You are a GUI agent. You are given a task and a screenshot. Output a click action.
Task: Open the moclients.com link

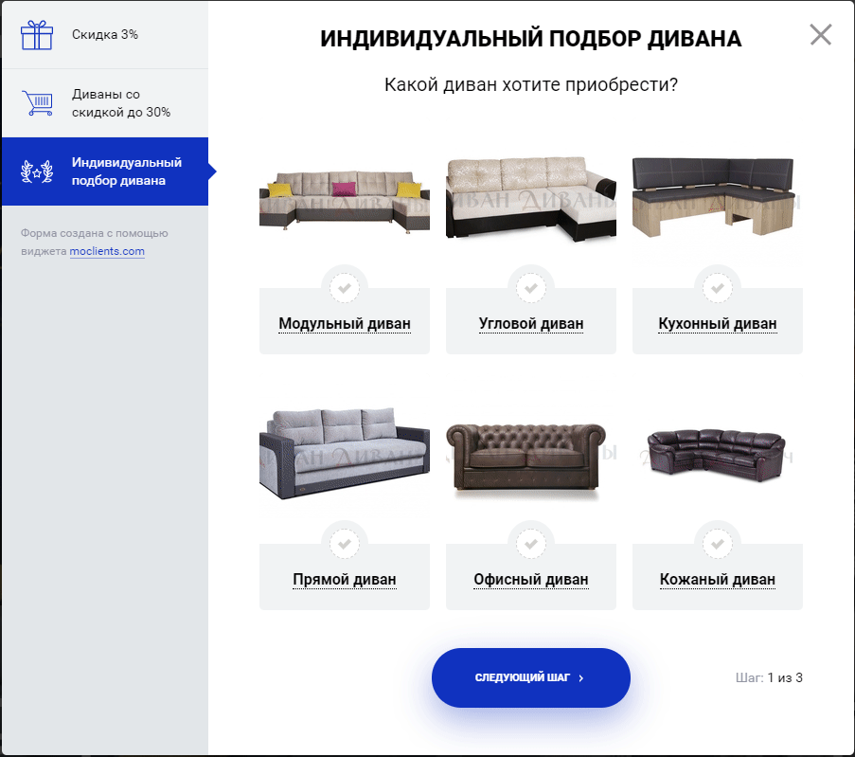pyautogui.click(x=107, y=251)
